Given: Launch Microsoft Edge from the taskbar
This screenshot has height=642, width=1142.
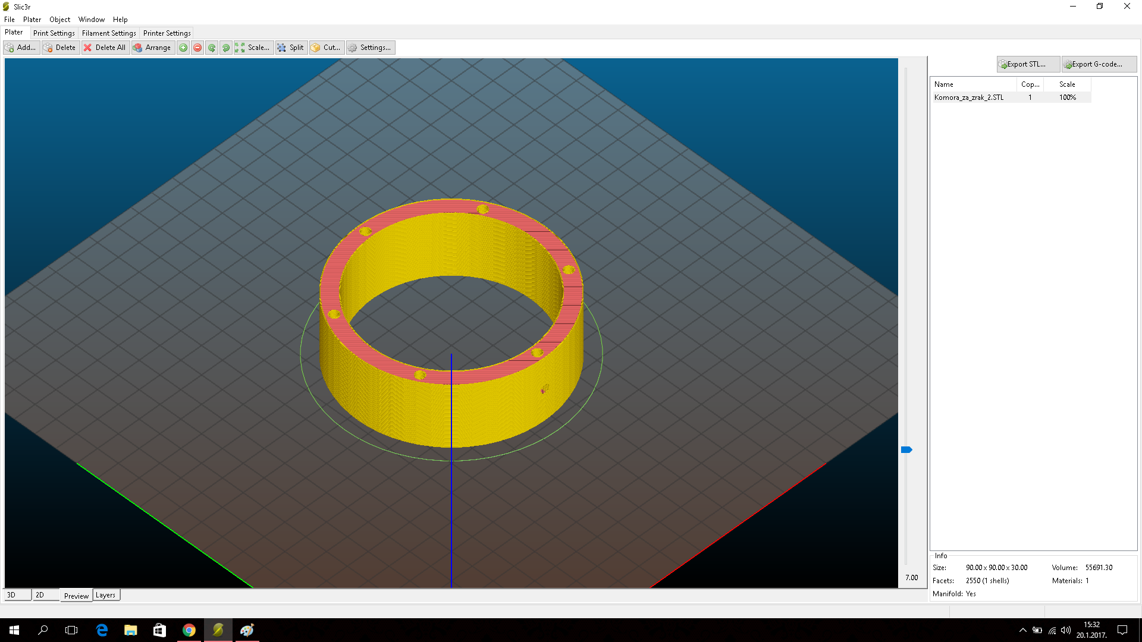Looking at the screenshot, I should tap(102, 630).
